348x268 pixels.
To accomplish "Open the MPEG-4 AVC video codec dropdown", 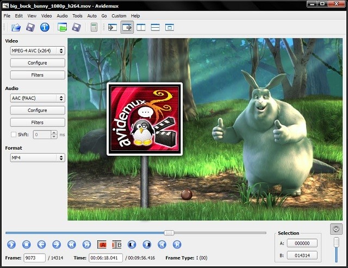I will 38,51.
